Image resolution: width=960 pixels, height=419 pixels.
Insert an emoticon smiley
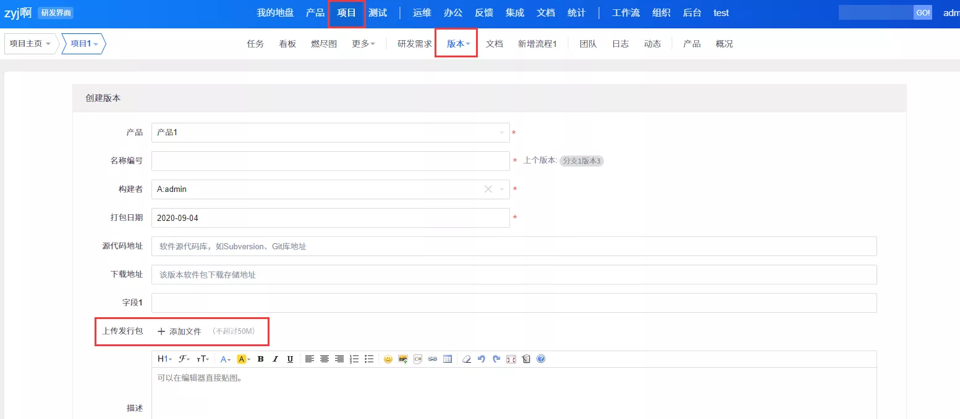(388, 359)
